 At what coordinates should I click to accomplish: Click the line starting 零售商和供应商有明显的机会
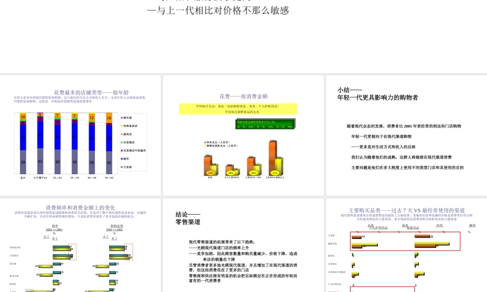click(x=243, y=278)
